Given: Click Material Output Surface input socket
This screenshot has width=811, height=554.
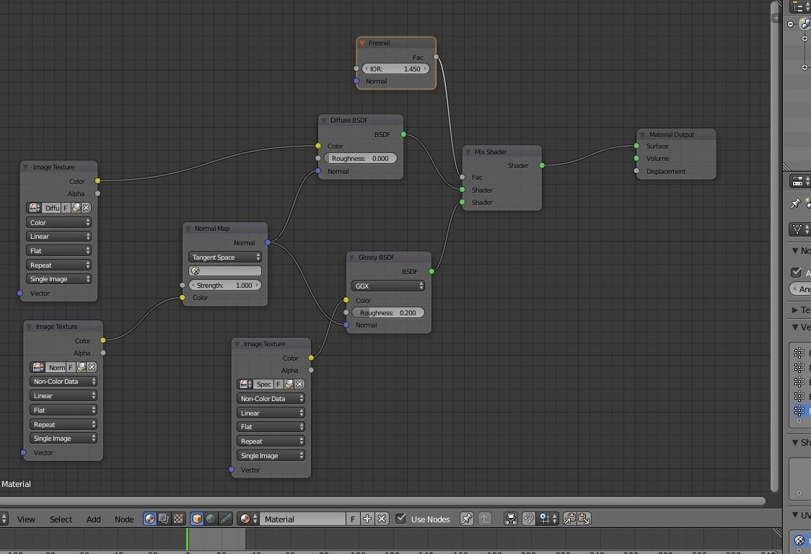Looking at the screenshot, I should tap(636, 146).
